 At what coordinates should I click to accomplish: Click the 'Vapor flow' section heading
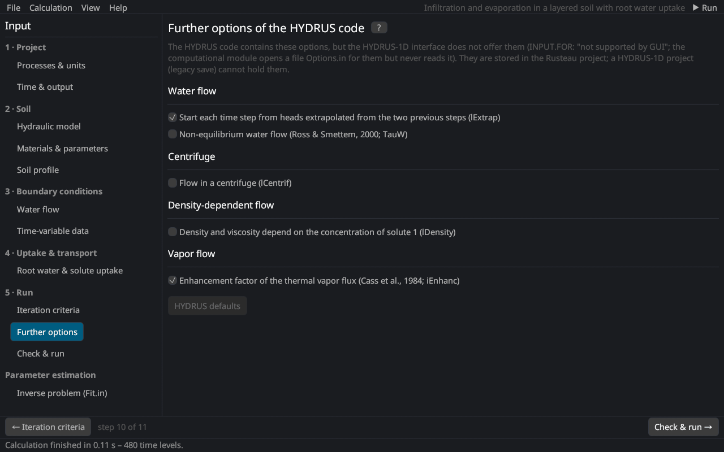pyautogui.click(x=192, y=254)
